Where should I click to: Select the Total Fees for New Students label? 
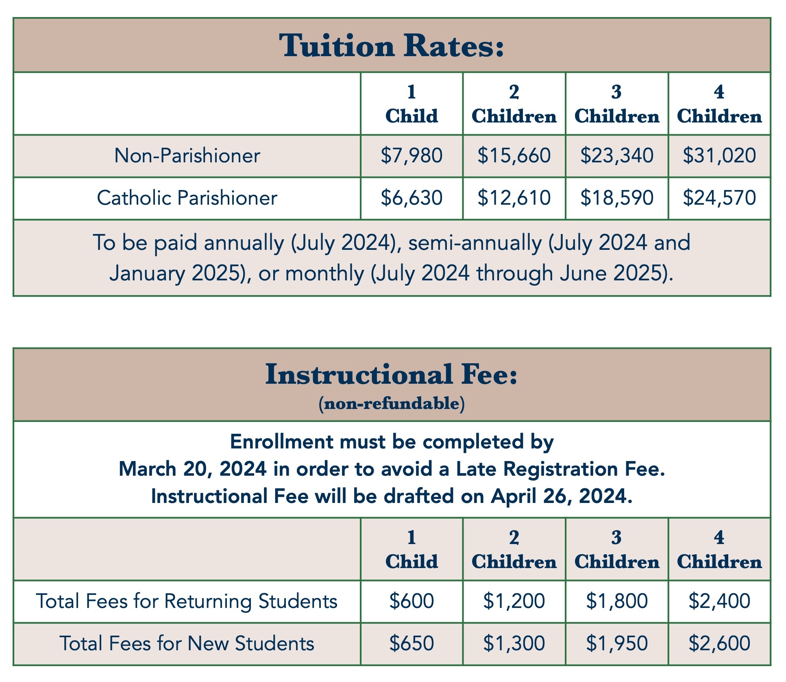coord(187,644)
